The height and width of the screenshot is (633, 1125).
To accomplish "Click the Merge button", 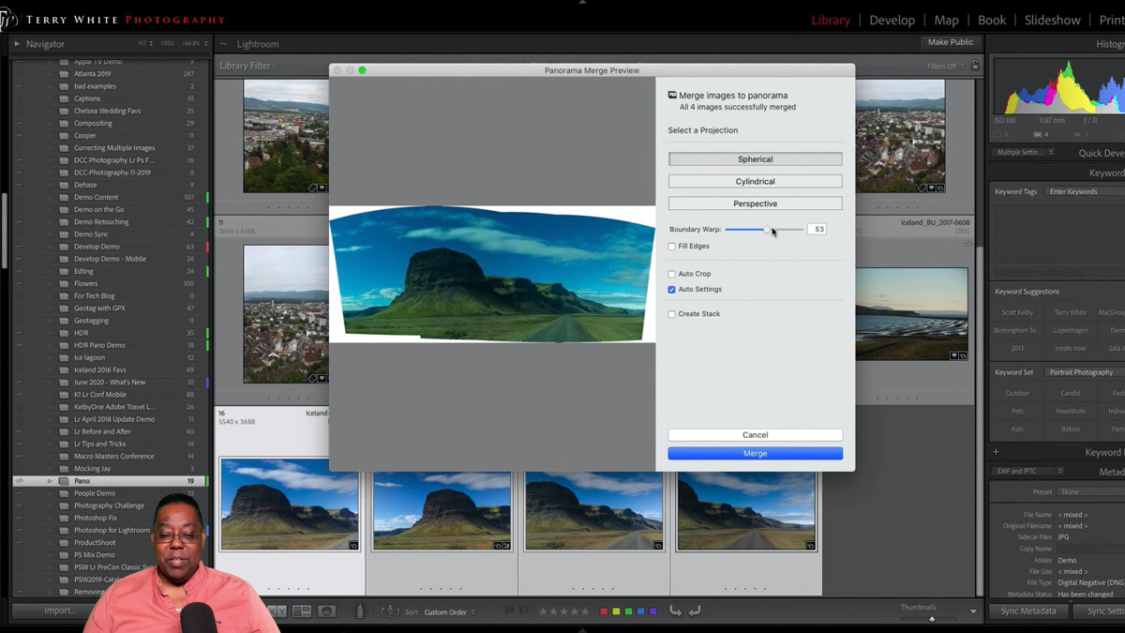I will point(755,453).
